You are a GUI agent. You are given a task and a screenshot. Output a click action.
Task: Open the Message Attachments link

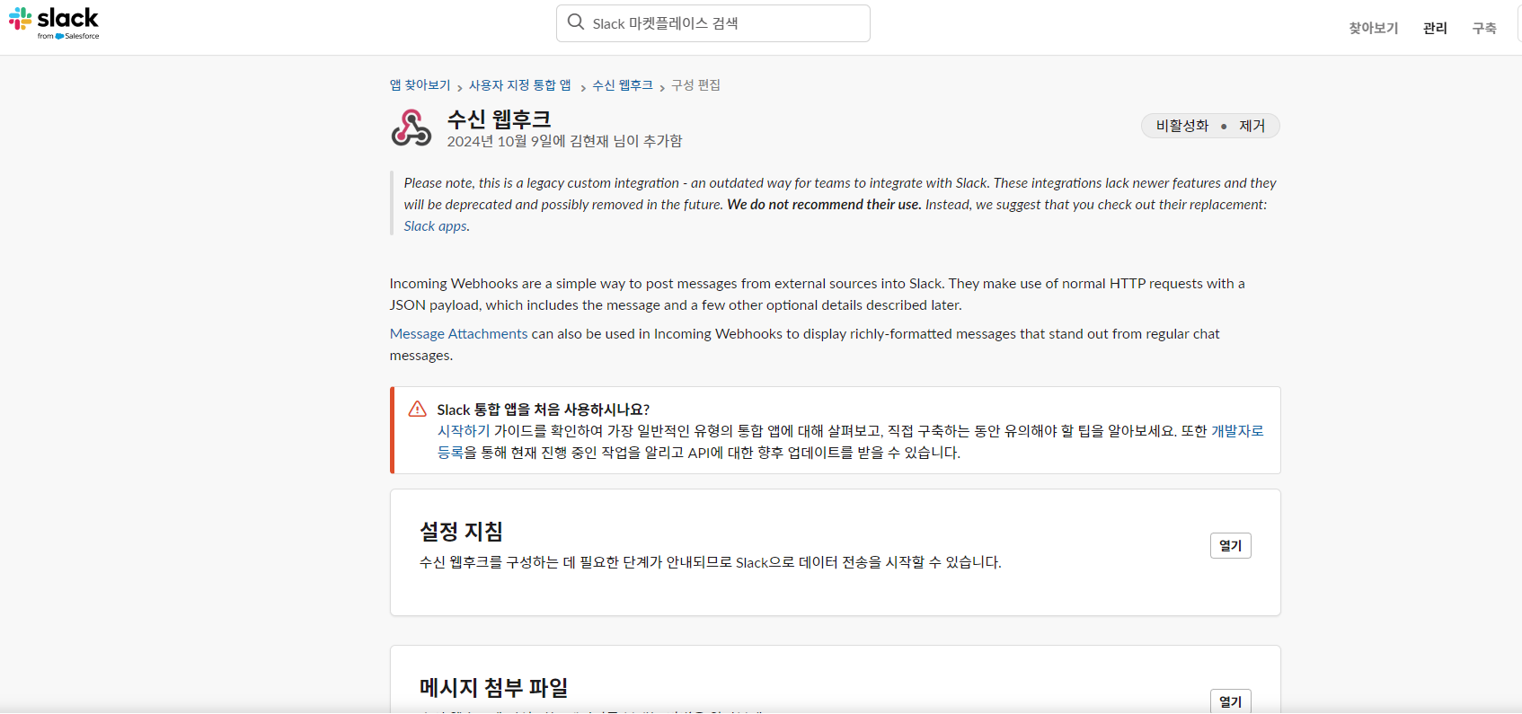click(x=458, y=334)
